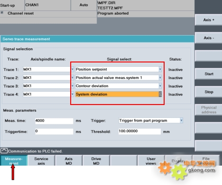Stop the servo trace measurement
Viewport: 222px width, 185px height.
click(209, 92)
